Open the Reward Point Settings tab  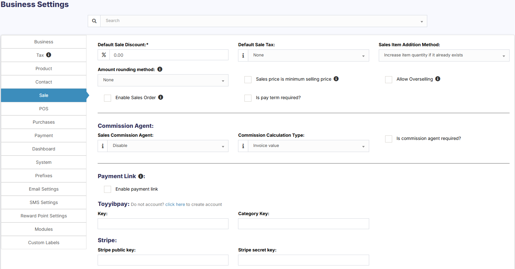pos(44,216)
